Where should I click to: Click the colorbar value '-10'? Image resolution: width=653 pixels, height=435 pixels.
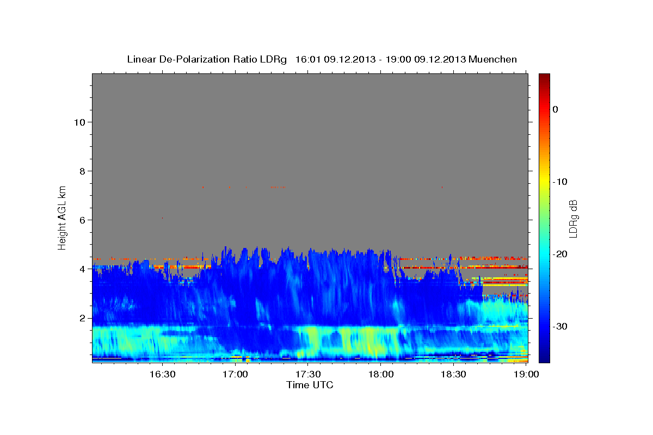coord(559,182)
